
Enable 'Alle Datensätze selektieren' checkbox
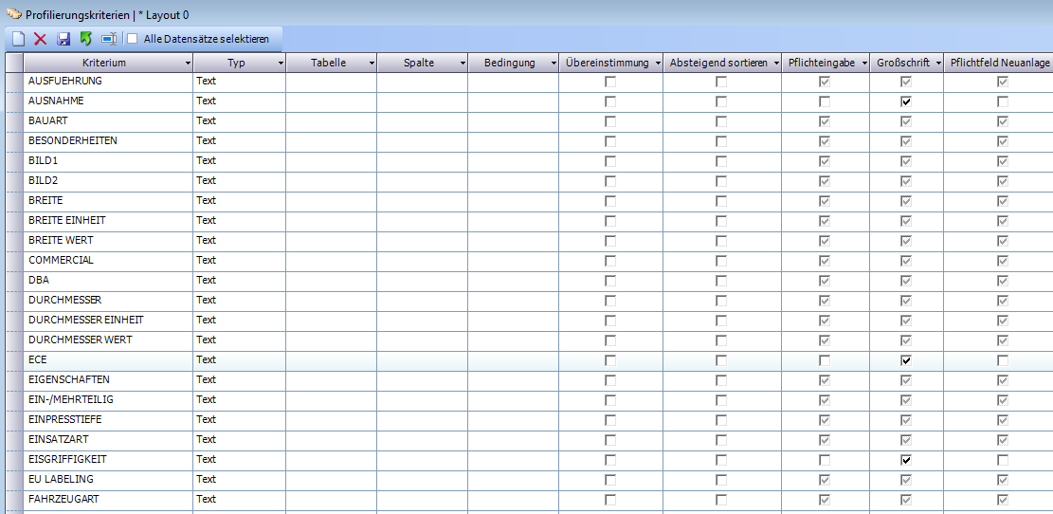click(133, 39)
